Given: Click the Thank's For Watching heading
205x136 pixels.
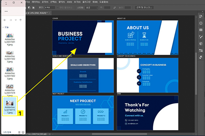Looking at the screenshot, I should click(137, 108).
